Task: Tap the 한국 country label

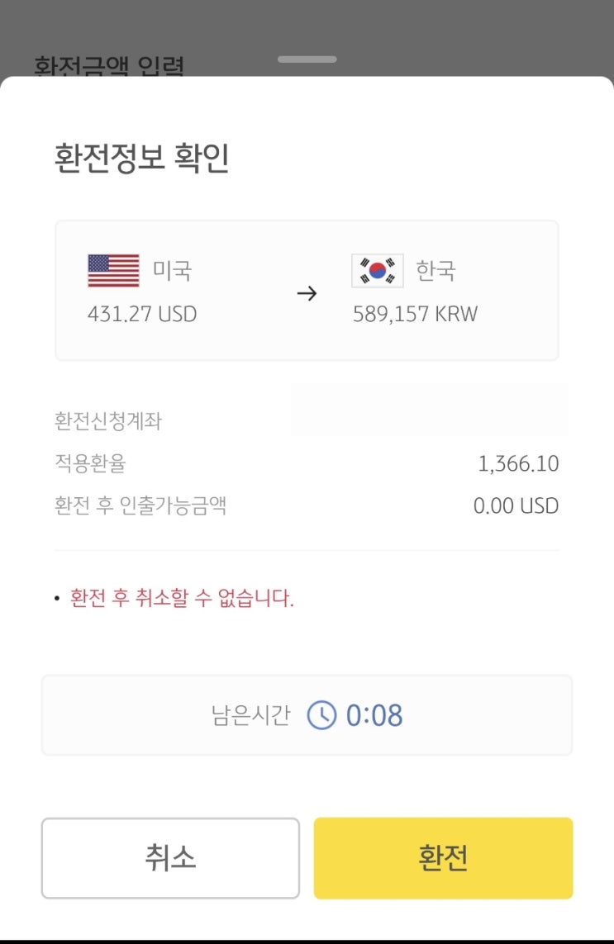Action: click(436, 271)
